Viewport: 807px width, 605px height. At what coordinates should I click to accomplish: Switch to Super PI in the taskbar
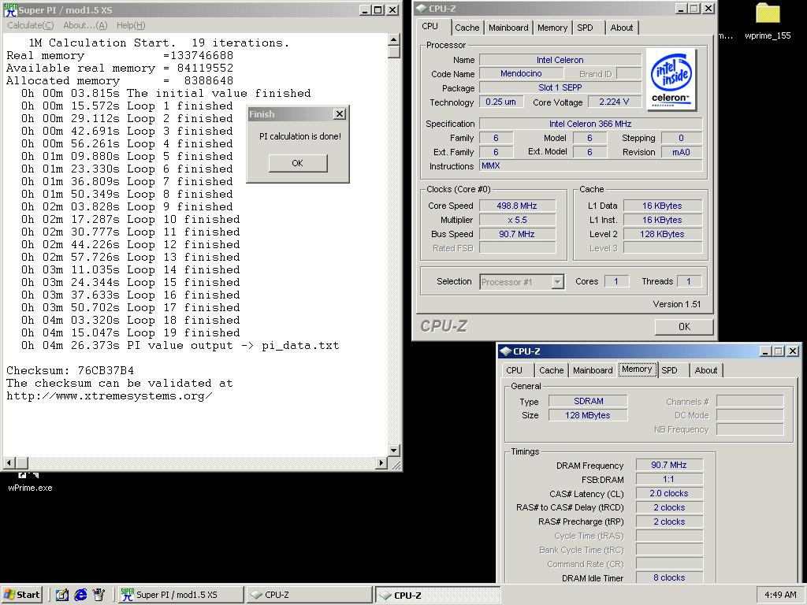point(180,595)
